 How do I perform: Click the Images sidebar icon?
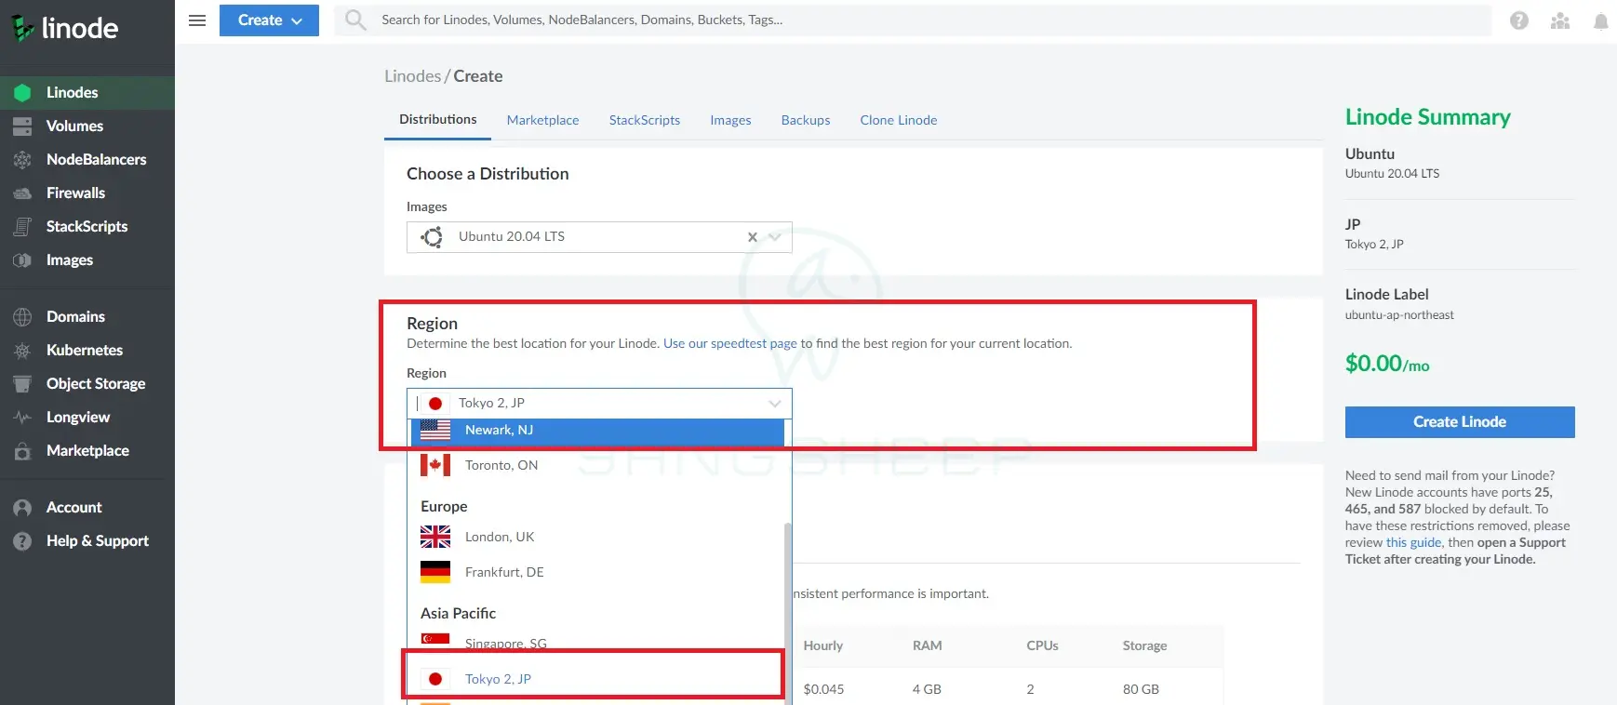(x=22, y=260)
